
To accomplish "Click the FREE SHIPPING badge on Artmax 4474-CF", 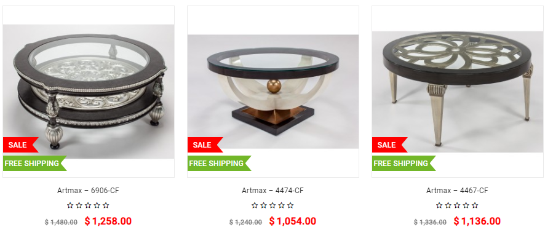I will tap(220, 164).
